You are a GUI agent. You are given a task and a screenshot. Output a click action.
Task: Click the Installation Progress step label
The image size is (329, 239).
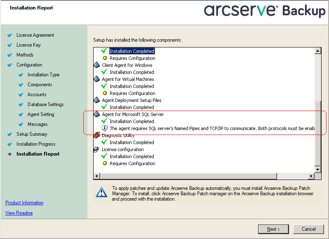click(36, 144)
